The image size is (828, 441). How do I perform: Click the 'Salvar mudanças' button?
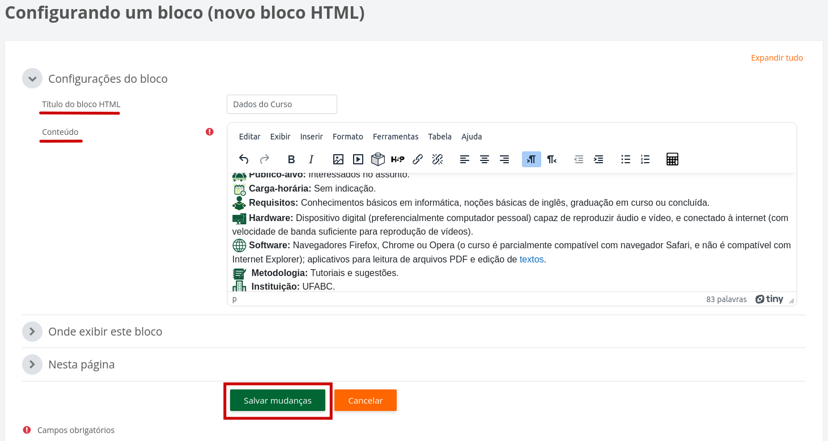[x=277, y=400]
